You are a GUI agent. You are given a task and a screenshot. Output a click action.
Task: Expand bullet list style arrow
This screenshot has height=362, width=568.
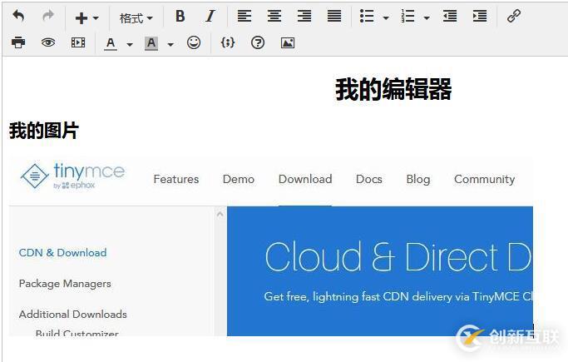click(386, 17)
